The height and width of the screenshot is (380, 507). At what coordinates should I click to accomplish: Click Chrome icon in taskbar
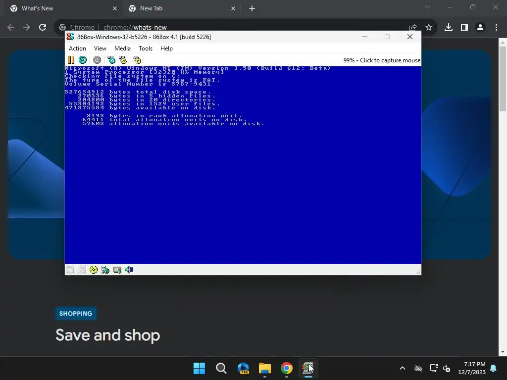point(287,368)
